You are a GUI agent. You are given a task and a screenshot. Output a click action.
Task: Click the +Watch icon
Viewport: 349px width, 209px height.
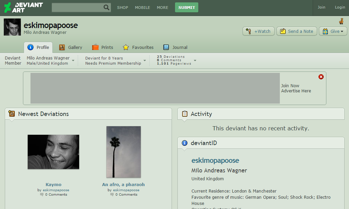(x=248, y=31)
